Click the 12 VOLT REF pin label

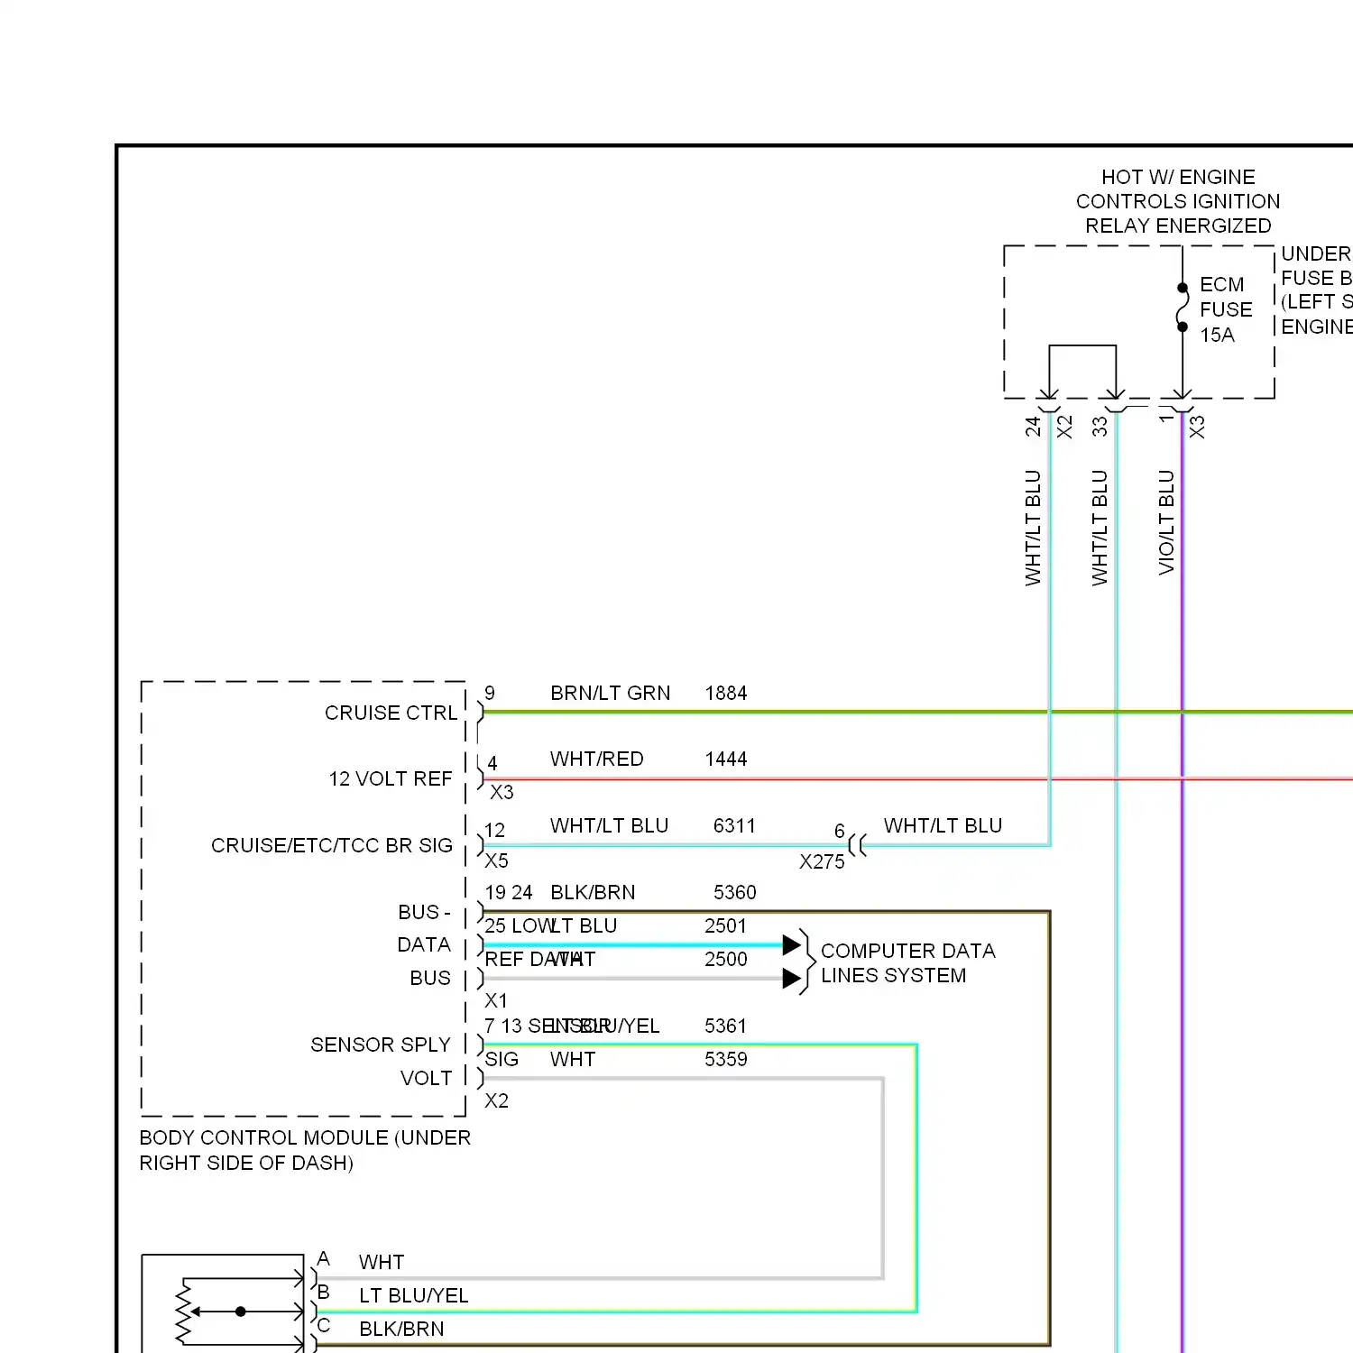(391, 778)
